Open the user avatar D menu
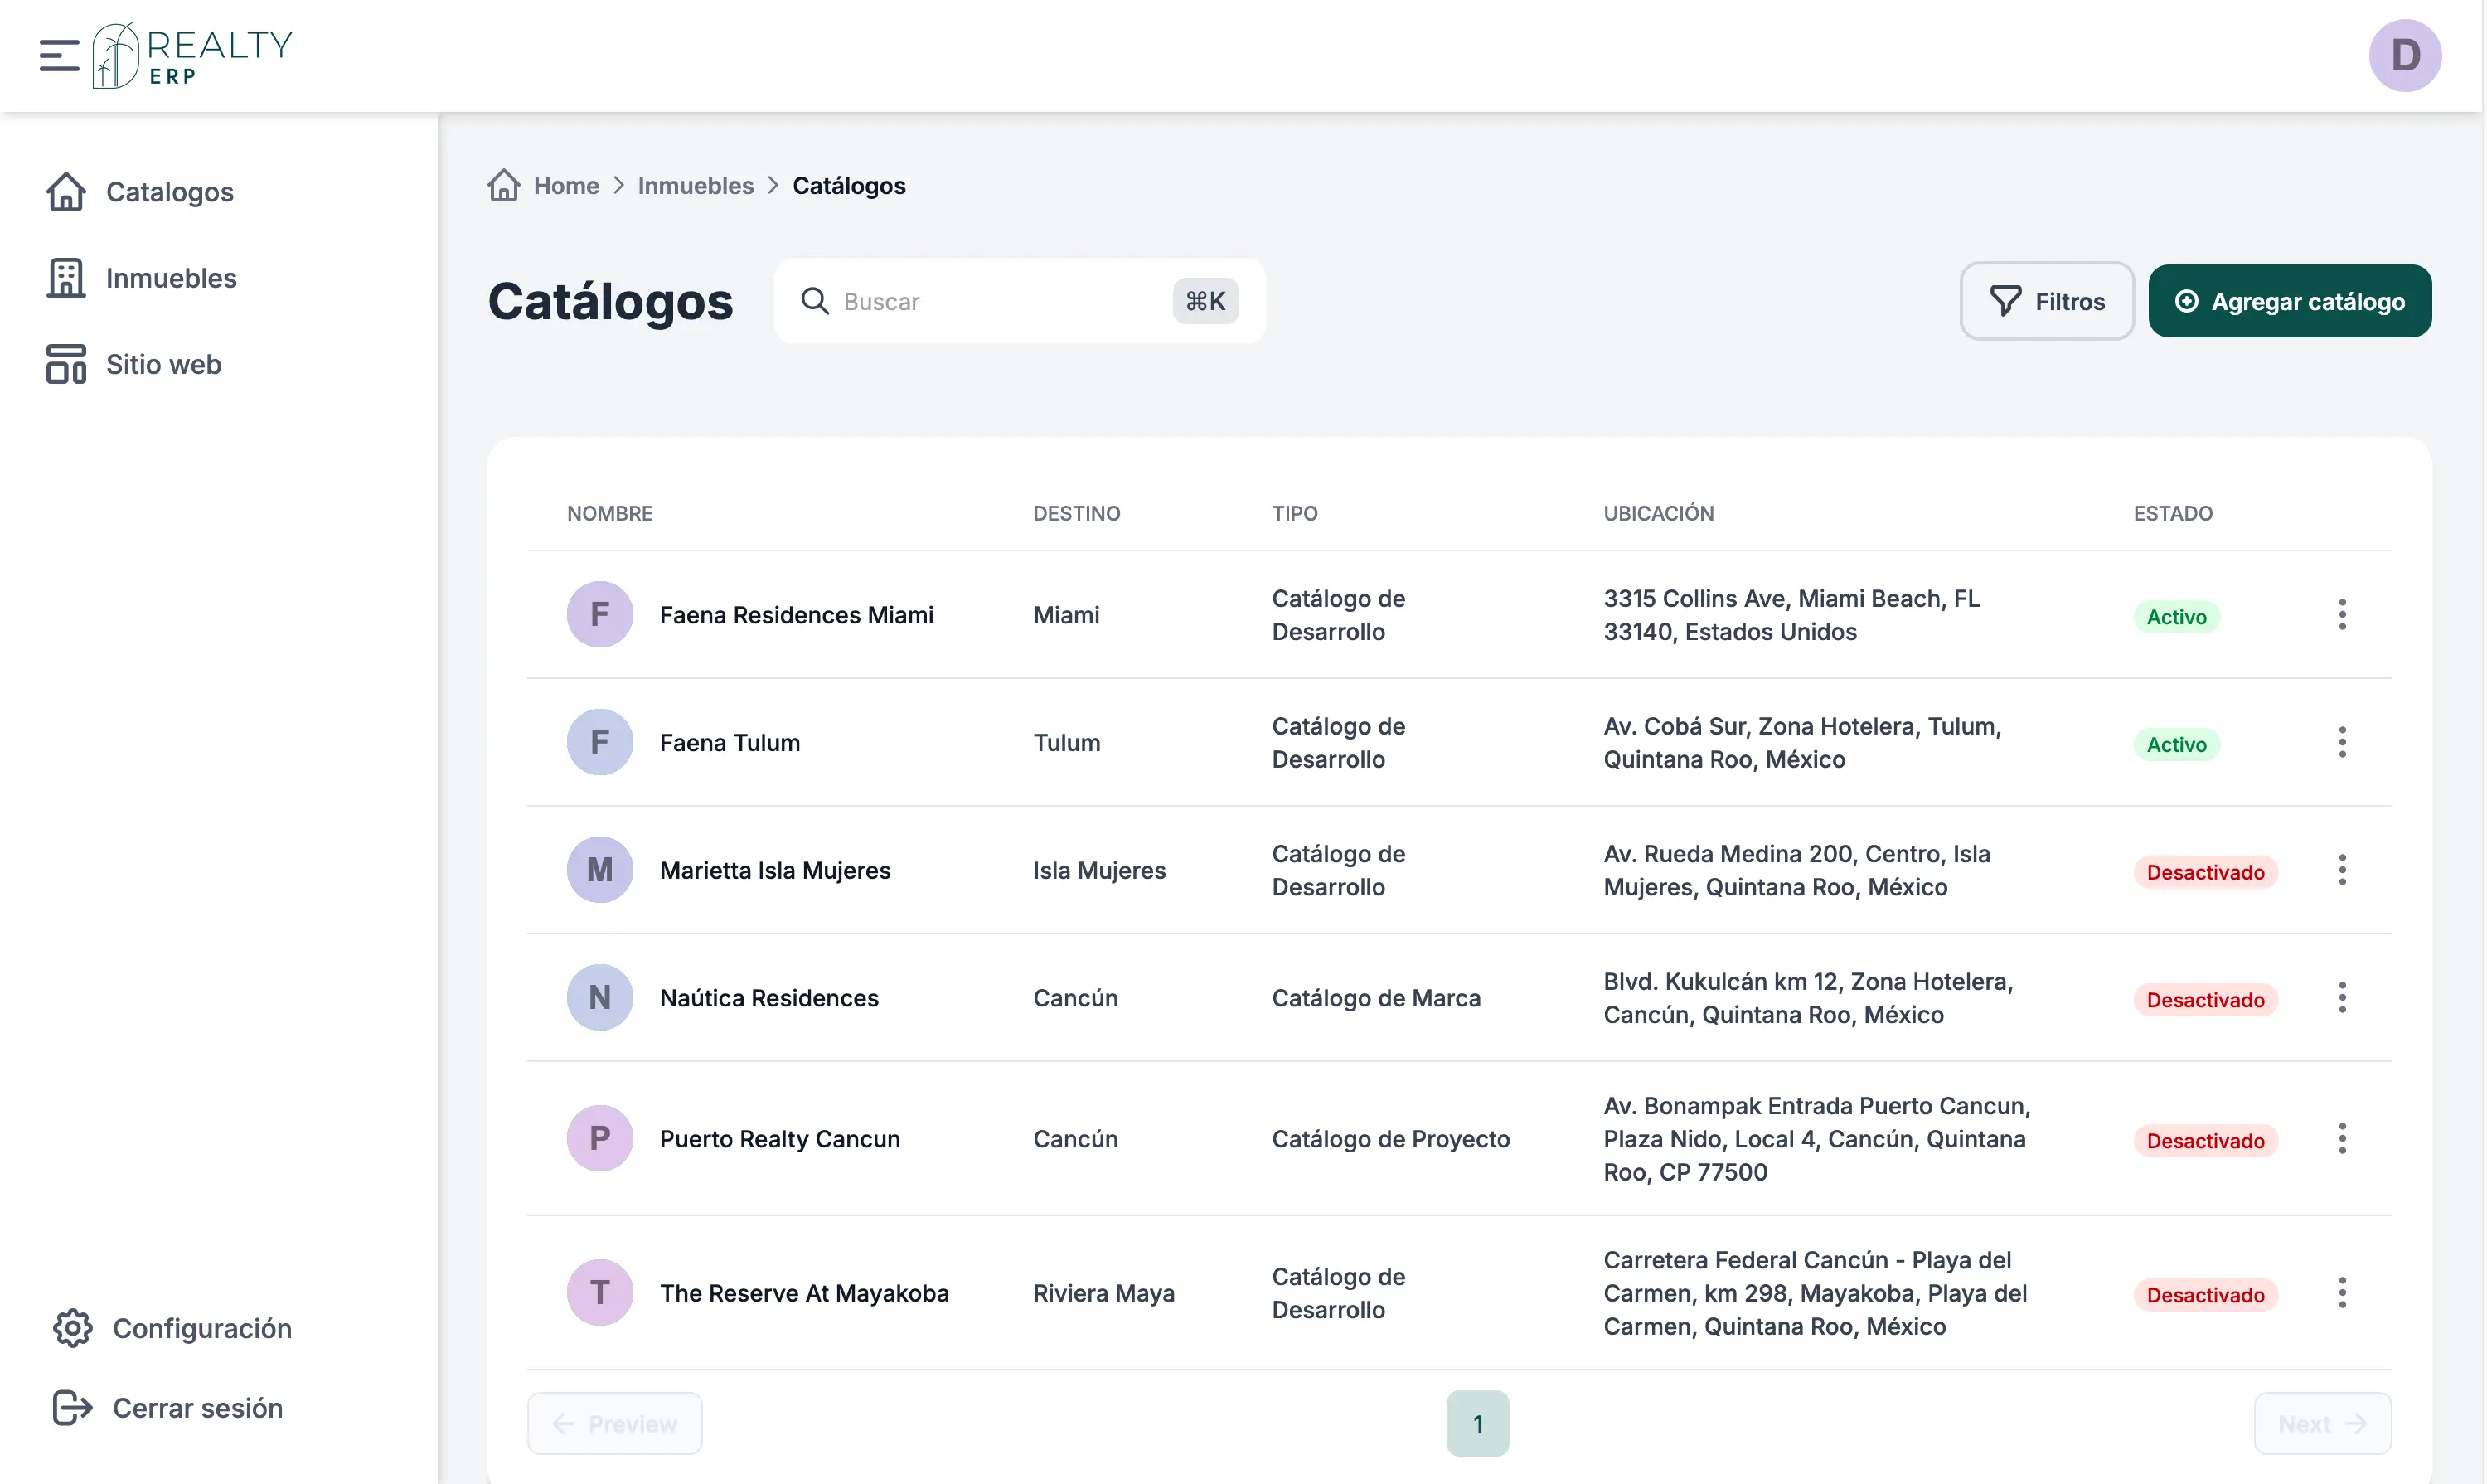2487x1484 pixels. pyautogui.click(x=2404, y=55)
